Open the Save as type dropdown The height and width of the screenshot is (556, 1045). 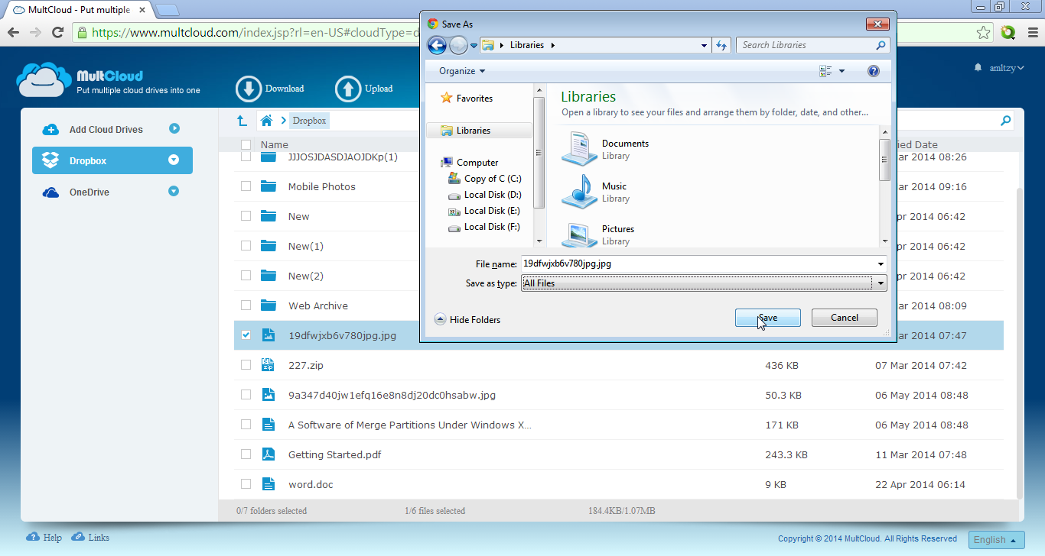[x=881, y=283]
